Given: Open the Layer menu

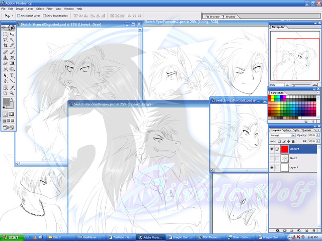Looking at the screenshot, I should point(30,9).
